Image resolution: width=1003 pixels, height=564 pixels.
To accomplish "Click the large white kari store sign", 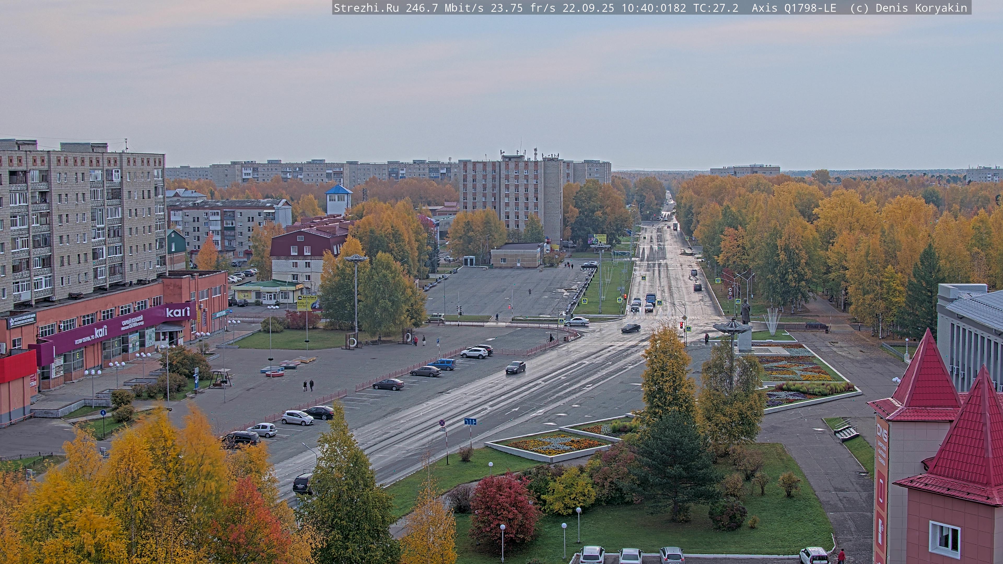I will pyautogui.click(x=178, y=312).
